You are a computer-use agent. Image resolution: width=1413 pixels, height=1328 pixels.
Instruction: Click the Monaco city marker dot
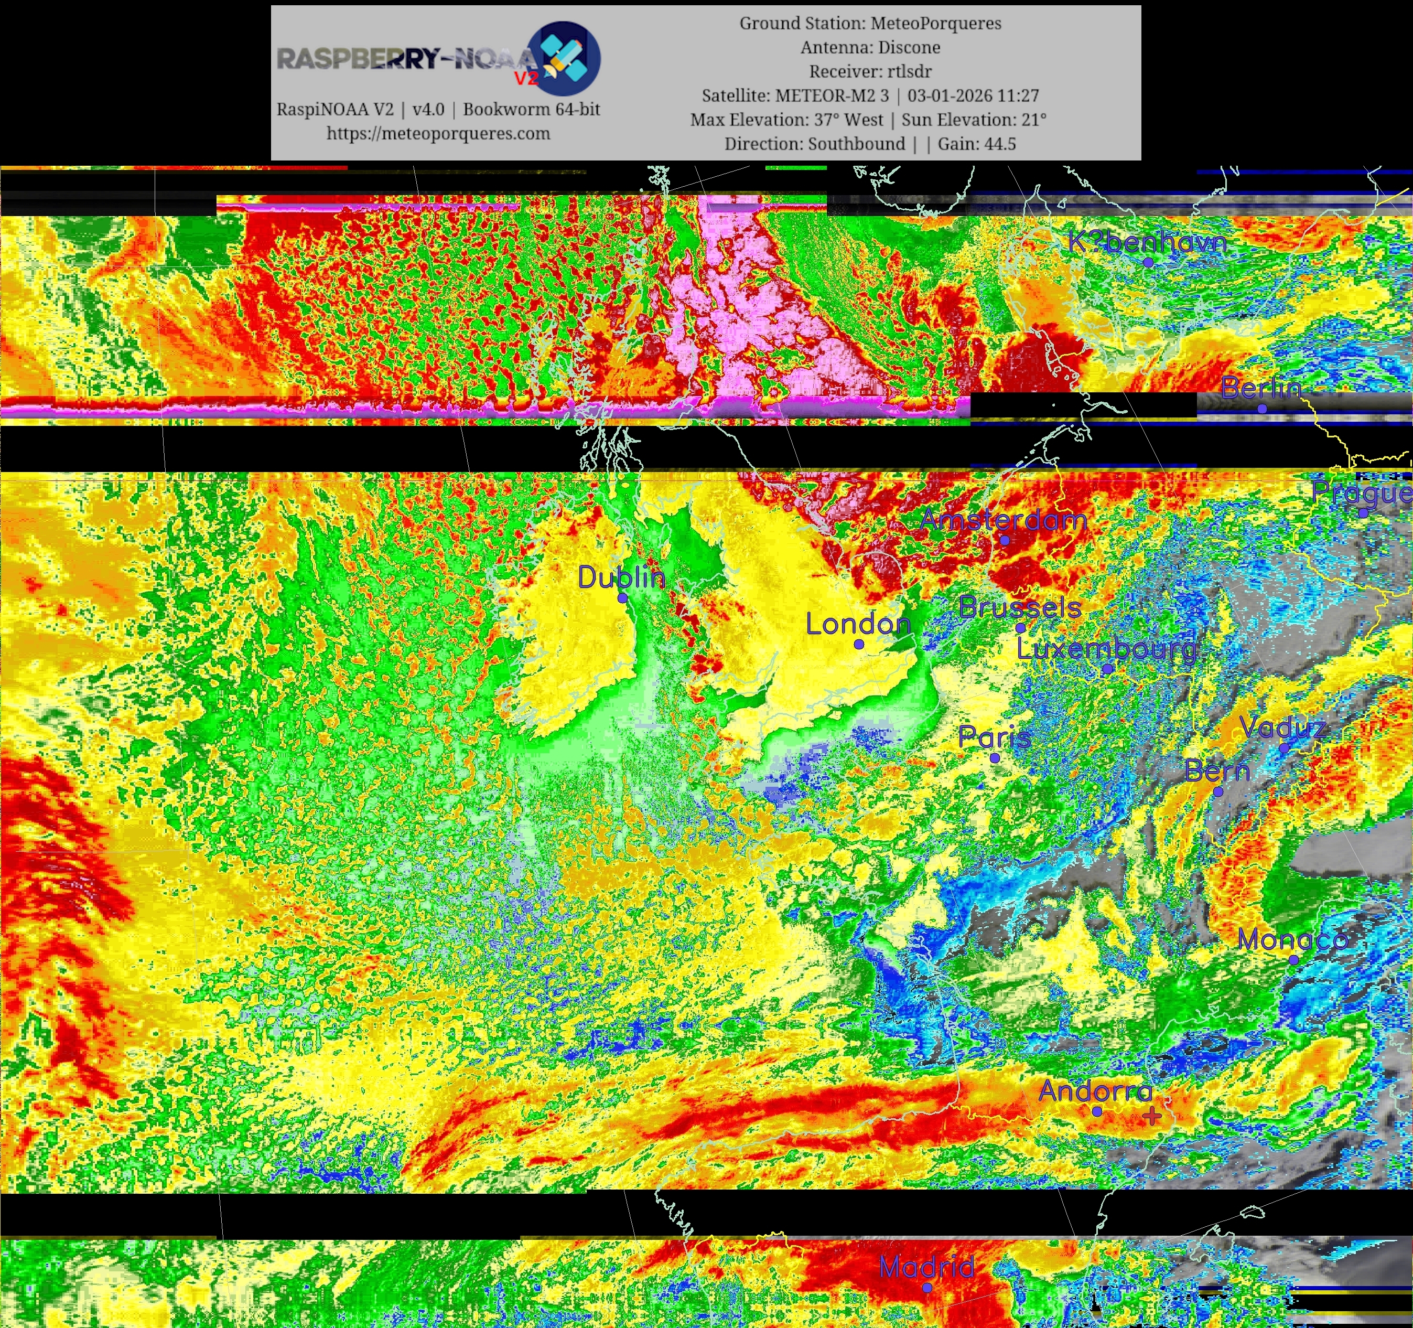1293,960
